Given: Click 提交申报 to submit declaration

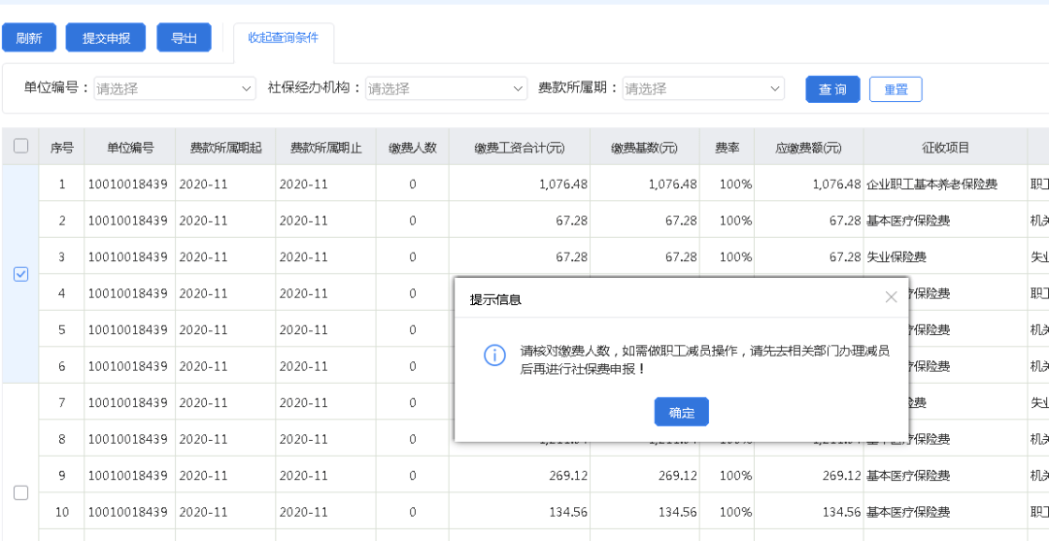Looking at the screenshot, I should [x=106, y=38].
